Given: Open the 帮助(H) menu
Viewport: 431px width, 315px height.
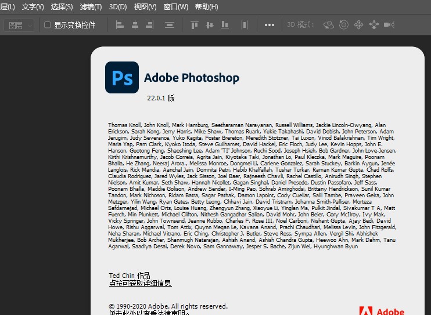Looking at the screenshot, I should pyautogui.click(x=206, y=7).
